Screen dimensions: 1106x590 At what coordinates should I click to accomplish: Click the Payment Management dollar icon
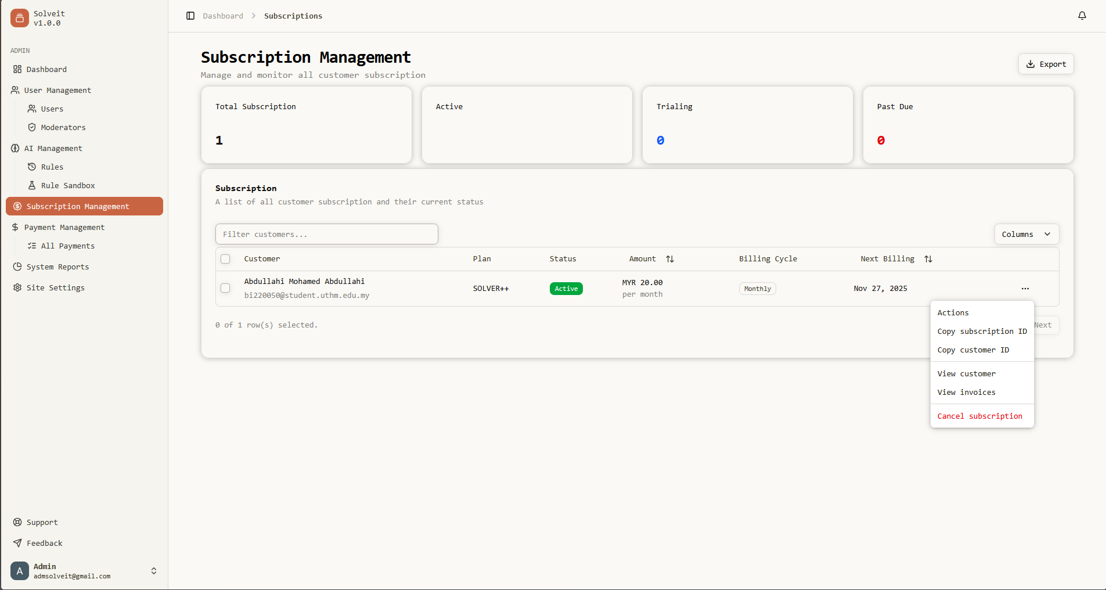click(x=15, y=227)
